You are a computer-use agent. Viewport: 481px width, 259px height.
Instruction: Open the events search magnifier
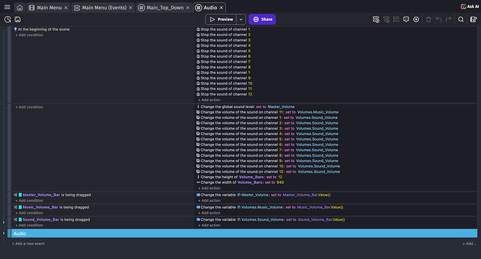[461, 19]
